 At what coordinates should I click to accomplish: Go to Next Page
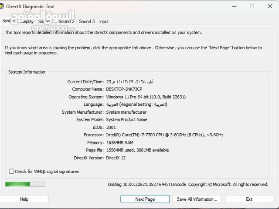coord(145,199)
